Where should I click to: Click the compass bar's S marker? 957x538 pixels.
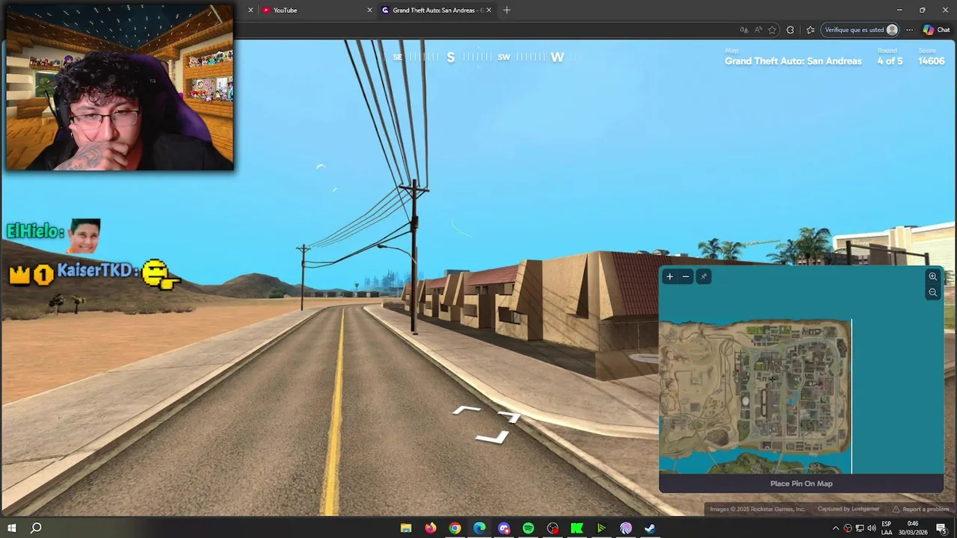tap(451, 58)
